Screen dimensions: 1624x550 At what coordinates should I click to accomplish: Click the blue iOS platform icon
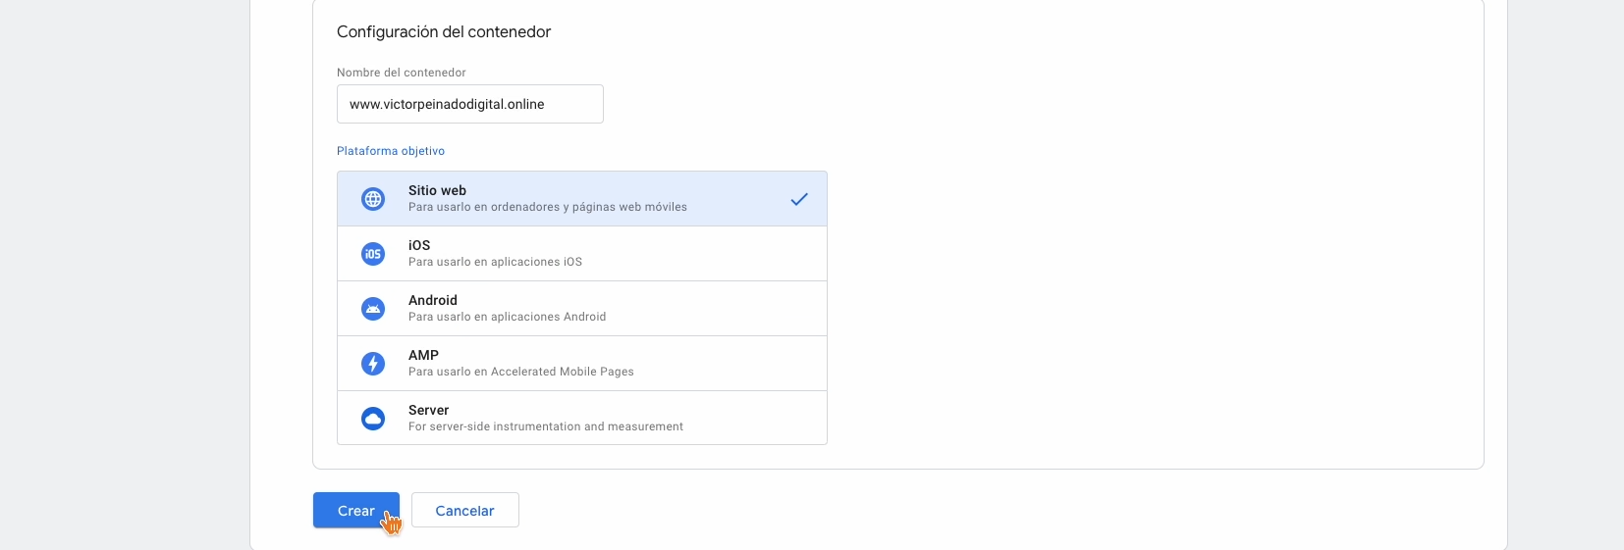[x=373, y=254]
